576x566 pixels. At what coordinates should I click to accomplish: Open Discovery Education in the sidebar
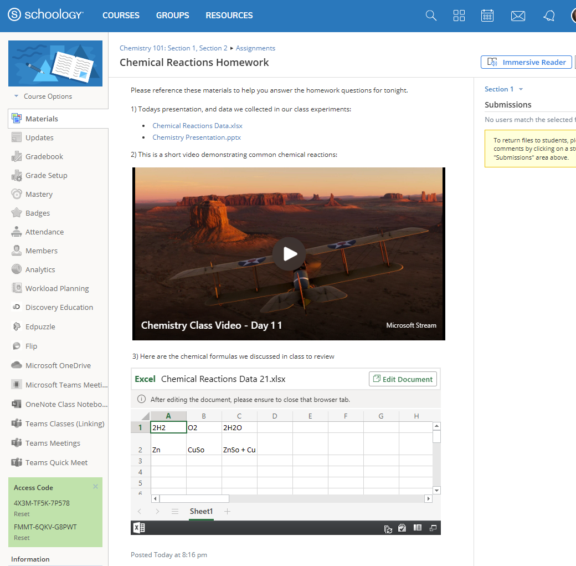[59, 308]
